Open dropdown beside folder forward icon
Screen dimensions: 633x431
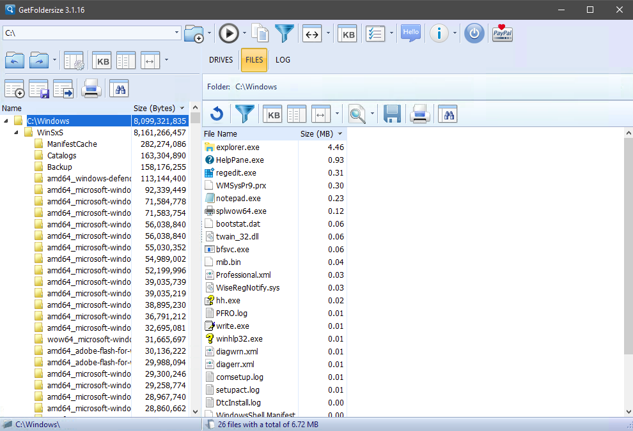54,61
